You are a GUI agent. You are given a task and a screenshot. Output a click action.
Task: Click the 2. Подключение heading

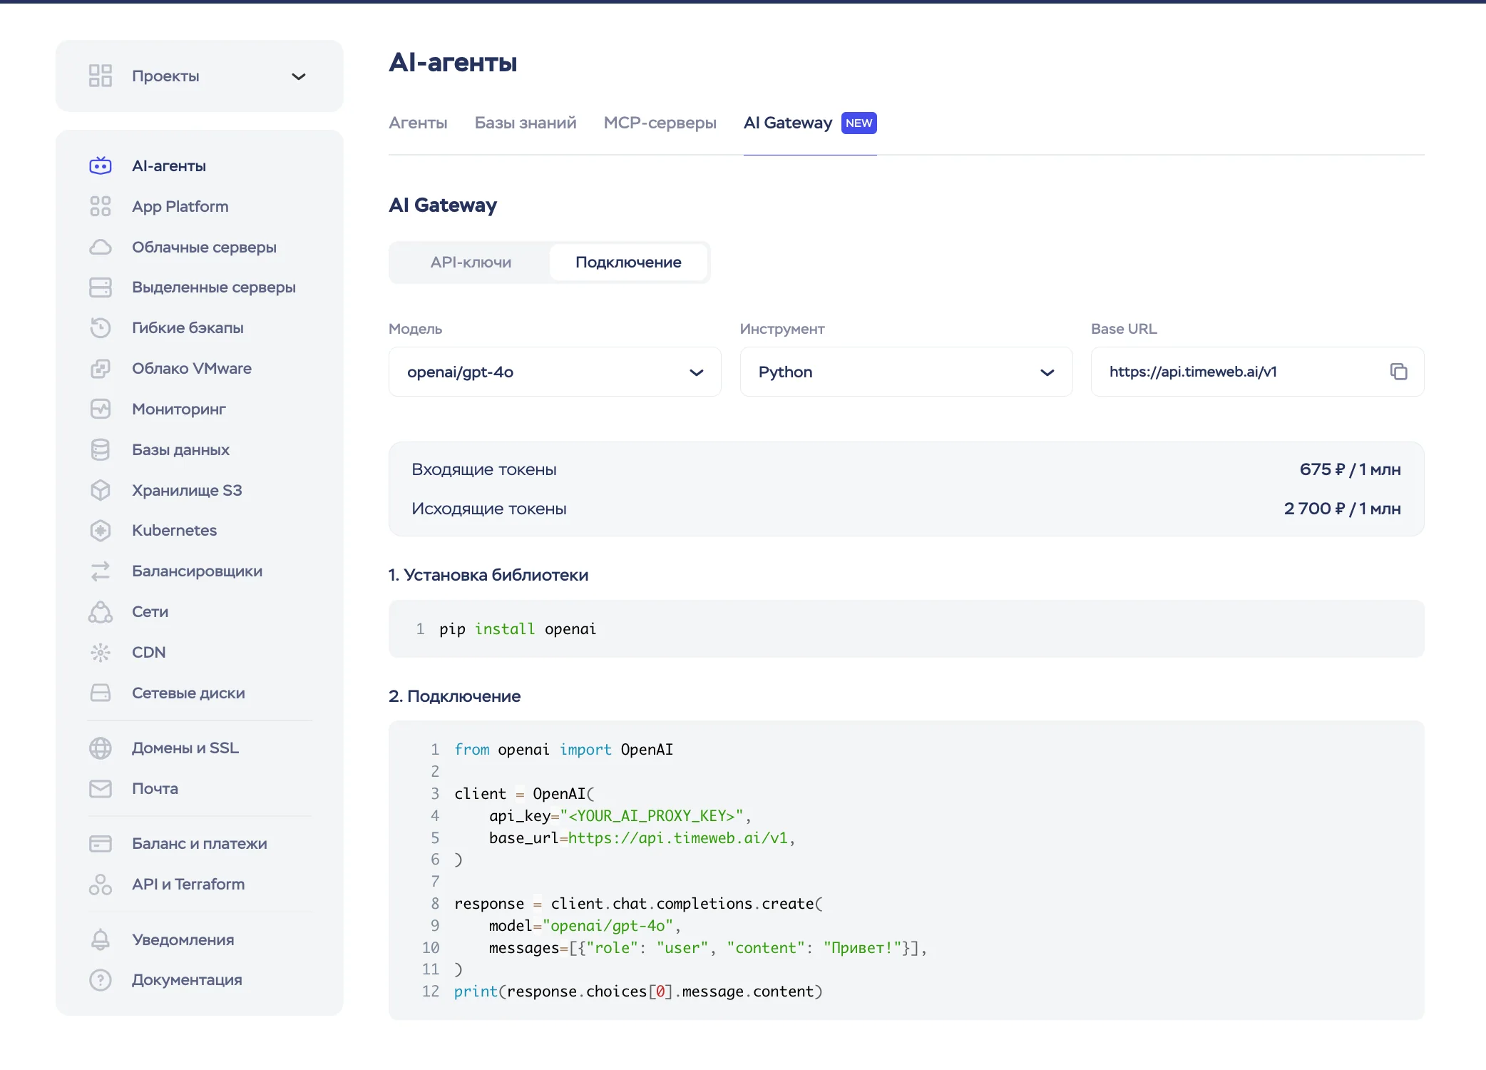pyautogui.click(x=454, y=696)
